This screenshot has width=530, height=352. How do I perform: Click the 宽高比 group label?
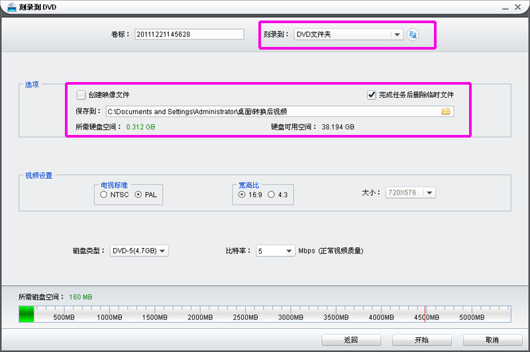[x=249, y=185]
